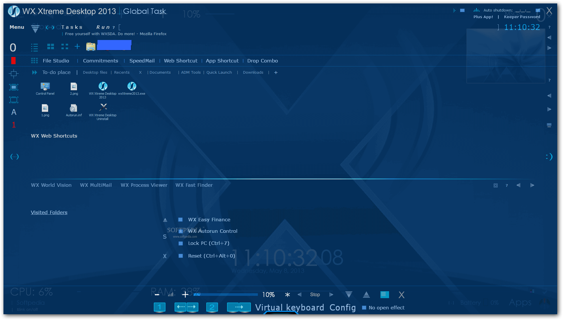Screen dimensions: 563x320
Task: Toggle Reset (Ctrl+Alt+0) checkbox
Action: [181, 256]
